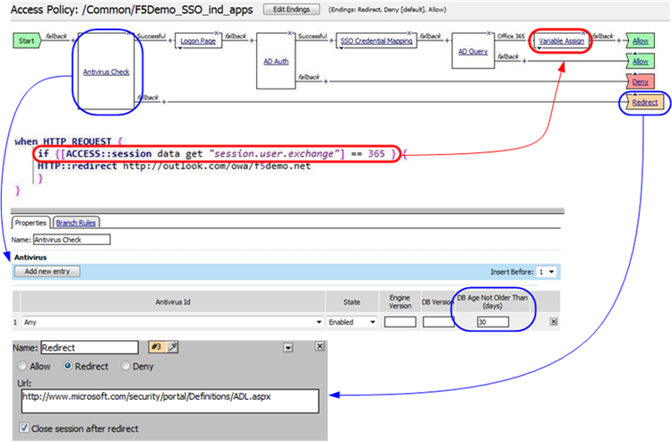
Task: Click the Office 365 branch label
Action: (x=511, y=36)
